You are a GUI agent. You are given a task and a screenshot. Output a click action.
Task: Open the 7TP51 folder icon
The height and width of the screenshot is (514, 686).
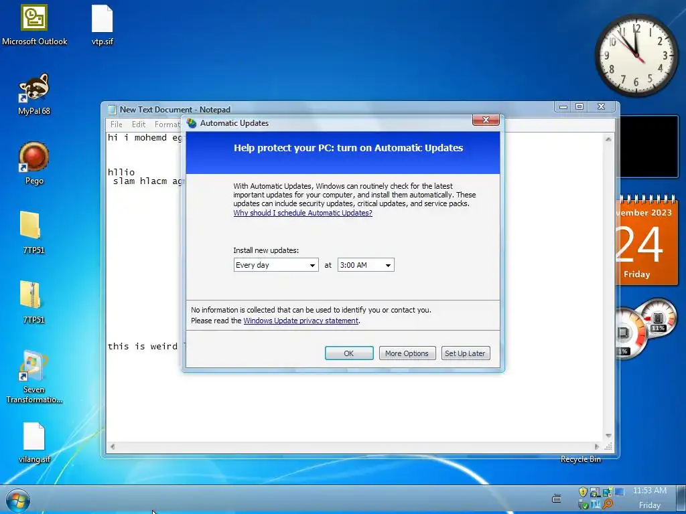tap(33, 232)
